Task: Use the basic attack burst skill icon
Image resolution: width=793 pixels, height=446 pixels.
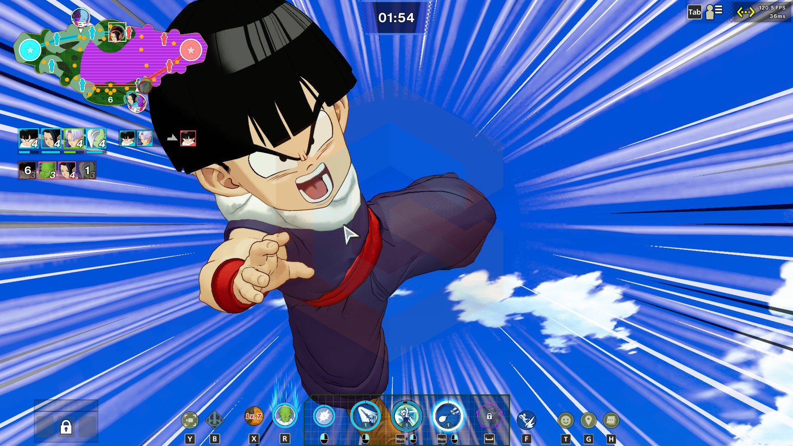Action: [324, 416]
